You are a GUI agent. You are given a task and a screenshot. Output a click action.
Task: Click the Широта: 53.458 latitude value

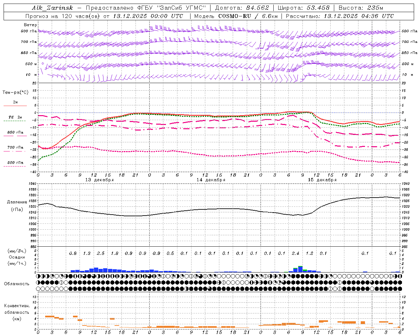click(303, 8)
